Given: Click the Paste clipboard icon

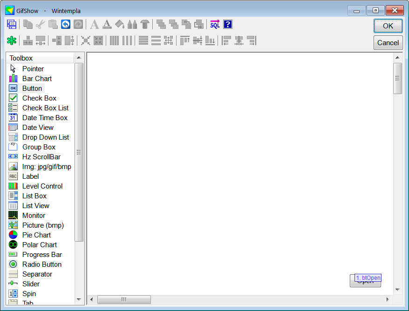Looking at the screenshot, I should coord(53,25).
